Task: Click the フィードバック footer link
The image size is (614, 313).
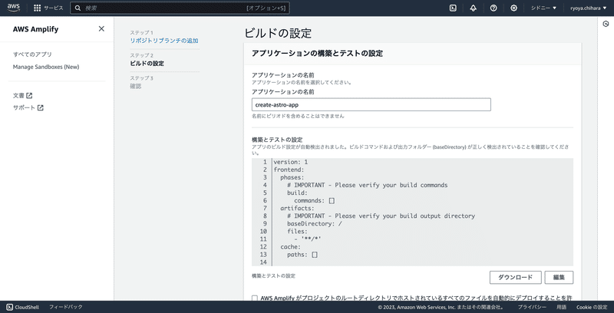Action: point(66,307)
